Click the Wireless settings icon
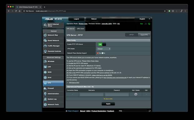 tap(45, 61)
